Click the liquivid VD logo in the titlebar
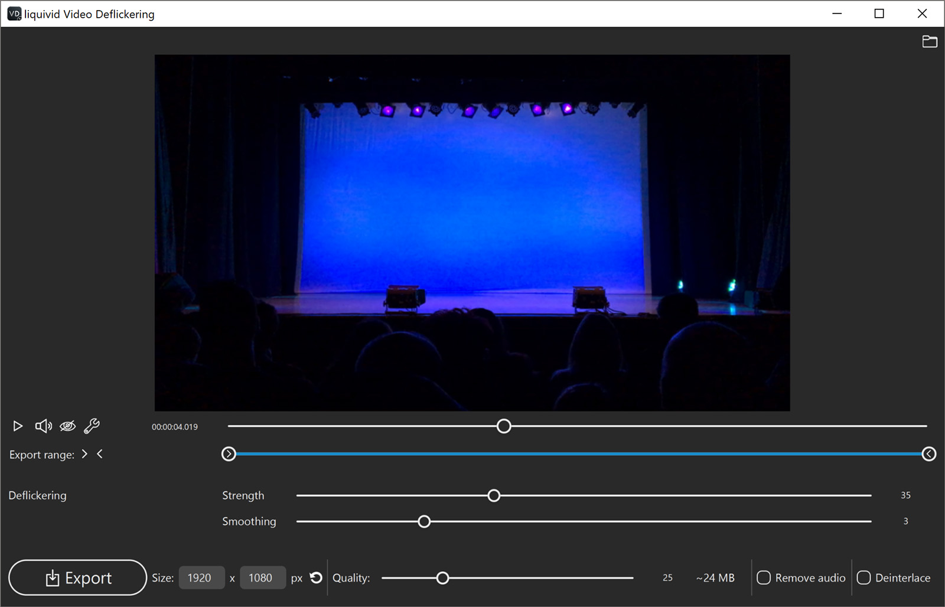This screenshot has height=607, width=945. click(x=13, y=13)
